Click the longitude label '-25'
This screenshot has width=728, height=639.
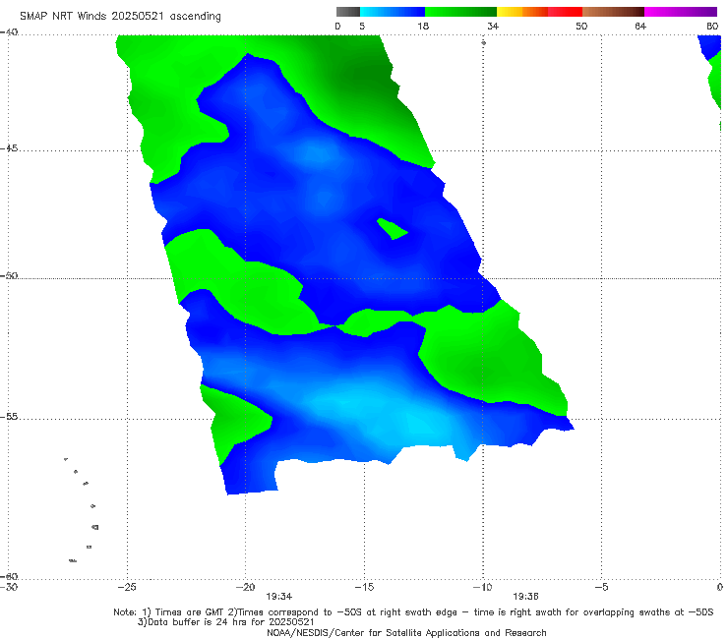(127, 587)
